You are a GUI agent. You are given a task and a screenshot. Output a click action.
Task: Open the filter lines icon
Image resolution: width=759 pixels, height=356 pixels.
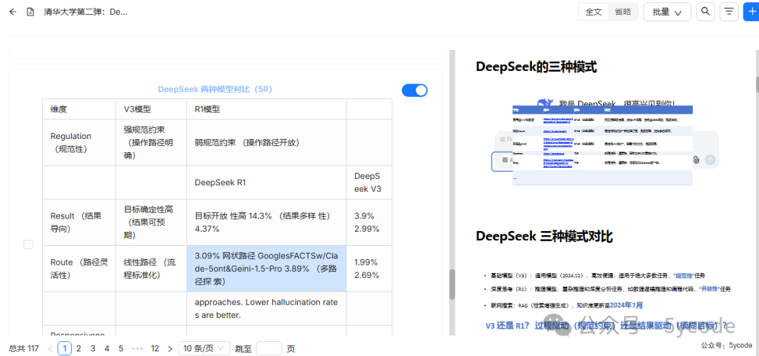pos(729,12)
